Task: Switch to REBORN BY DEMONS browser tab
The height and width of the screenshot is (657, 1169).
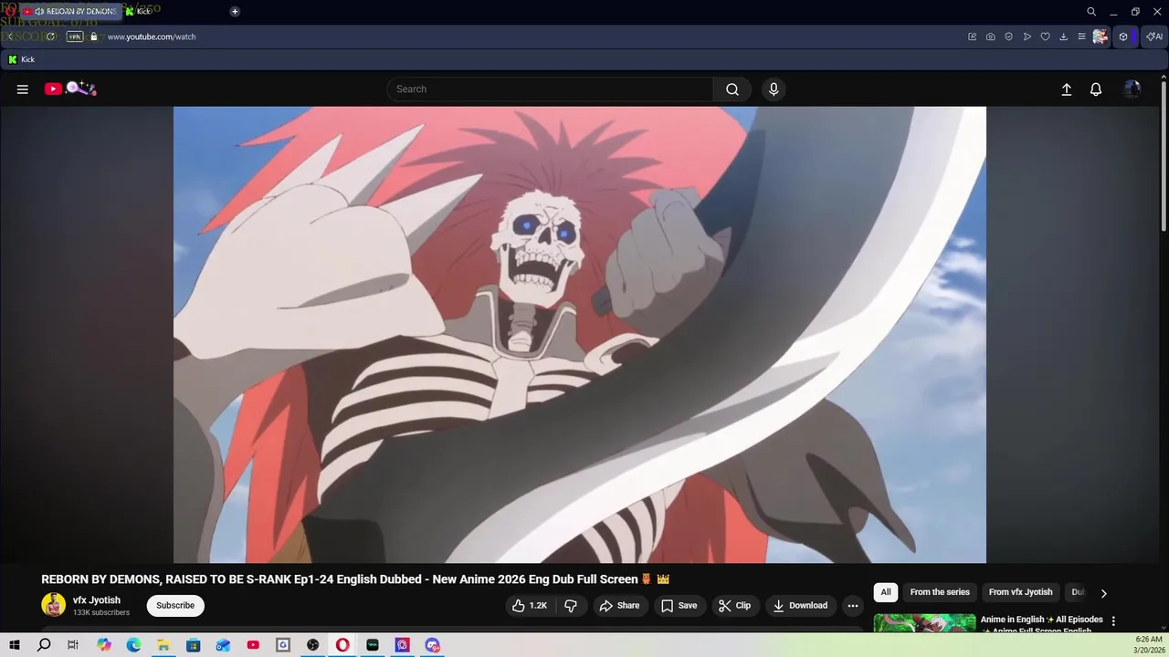Action: pyautogui.click(x=75, y=11)
